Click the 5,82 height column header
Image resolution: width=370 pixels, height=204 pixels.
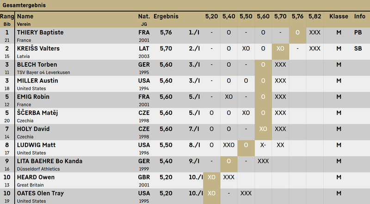[314, 17]
